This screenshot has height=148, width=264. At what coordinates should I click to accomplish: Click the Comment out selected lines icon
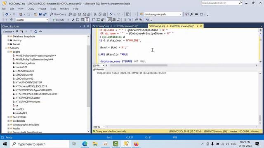(125, 20)
